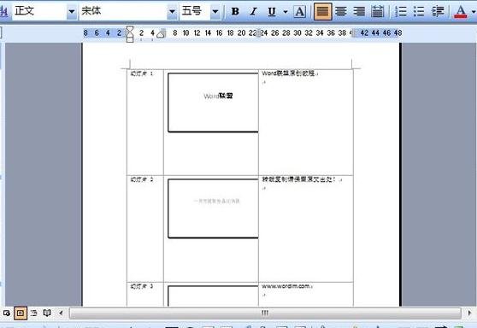
Task: Open the underline style dropdown arrow
Action: point(286,12)
